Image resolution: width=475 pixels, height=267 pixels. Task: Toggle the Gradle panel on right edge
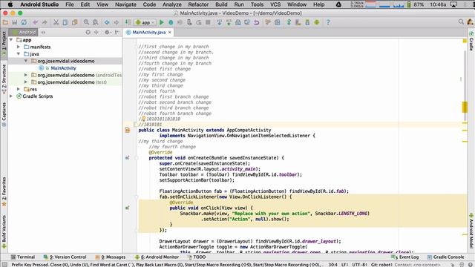[471, 41]
